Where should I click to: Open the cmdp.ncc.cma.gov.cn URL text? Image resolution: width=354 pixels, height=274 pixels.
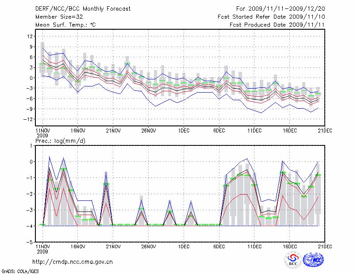[73, 262]
